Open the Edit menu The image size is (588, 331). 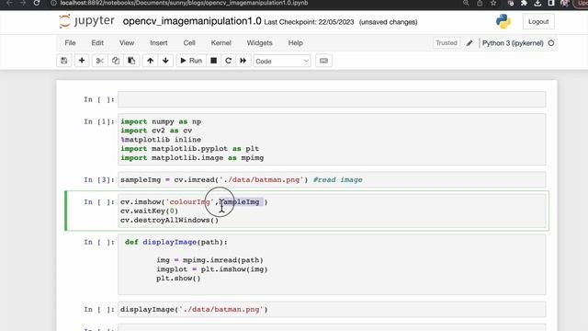(97, 43)
